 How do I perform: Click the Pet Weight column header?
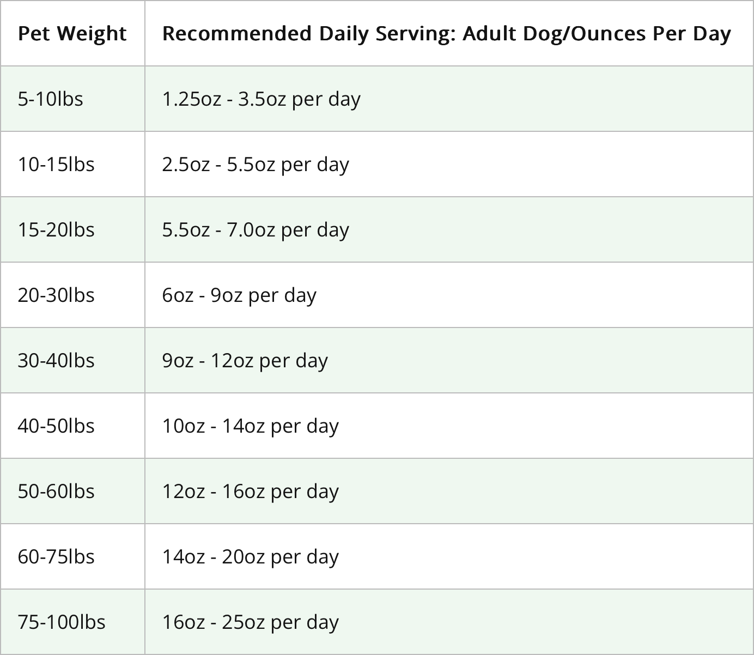click(x=72, y=34)
